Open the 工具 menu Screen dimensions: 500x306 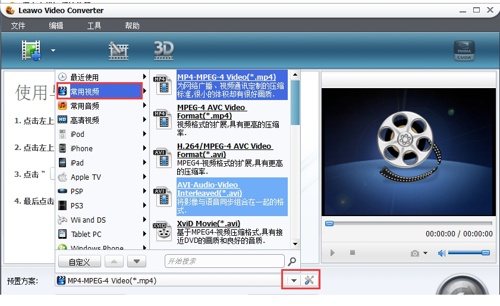click(x=94, y=26)
